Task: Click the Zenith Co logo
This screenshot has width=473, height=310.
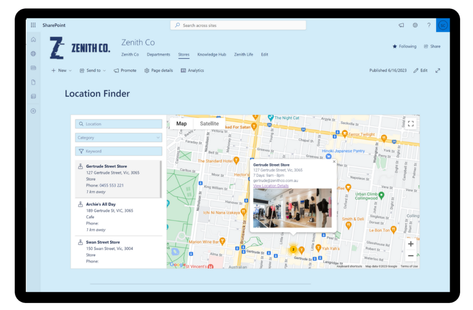Action: coord(79,48)
